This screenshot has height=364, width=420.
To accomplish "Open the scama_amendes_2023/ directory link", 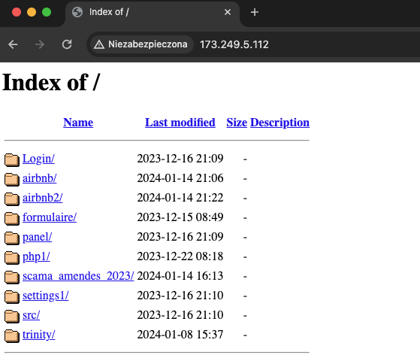I will point(78,276).
